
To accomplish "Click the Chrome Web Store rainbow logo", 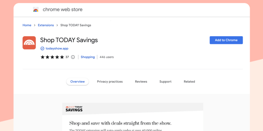I will pyautogui.click(x=36, y=10).
